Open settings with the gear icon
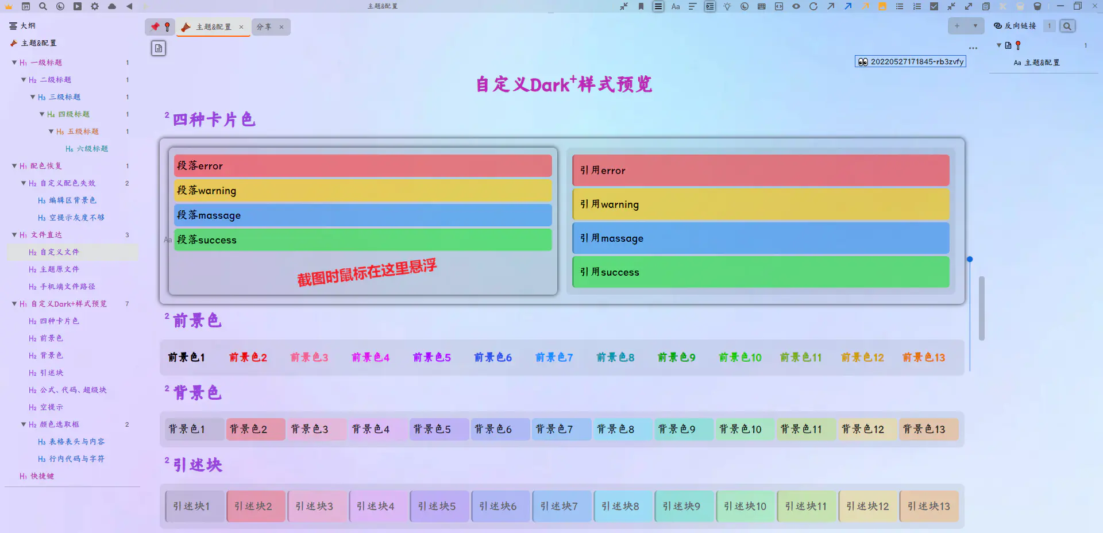The width and height of the screenshot is (1103, 533). pos(95,6)
